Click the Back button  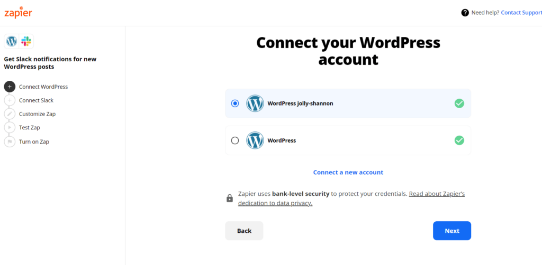pyautogui.click(x=244, y=231)
